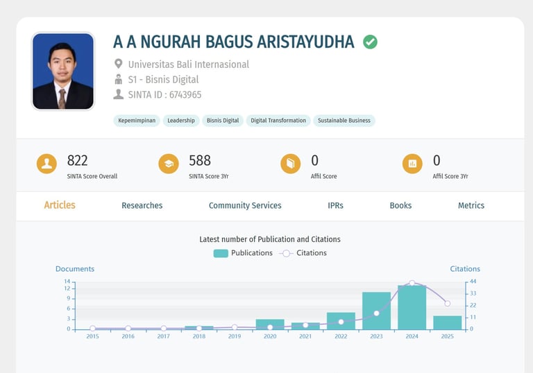Click the author name A A NGURAH BAGUS ARISTAYUDHA

coord(234,42)
